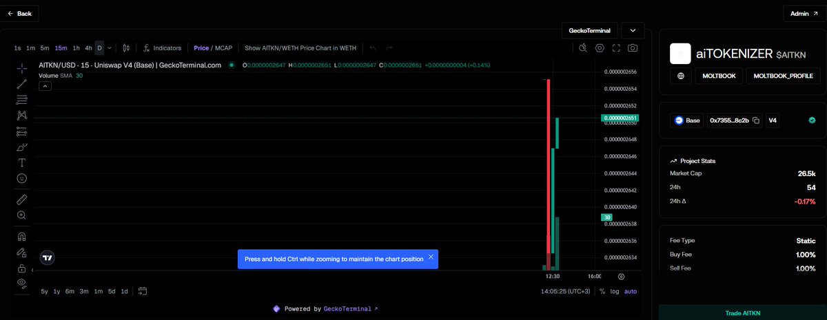Open the emoji icons tool
827x320 pixels.
[x=22, y=178]
